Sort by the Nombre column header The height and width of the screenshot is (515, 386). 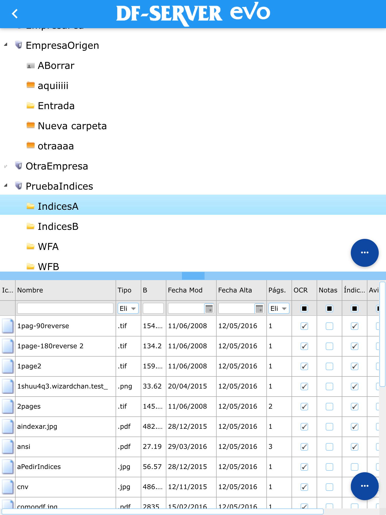tap(66, 290)
